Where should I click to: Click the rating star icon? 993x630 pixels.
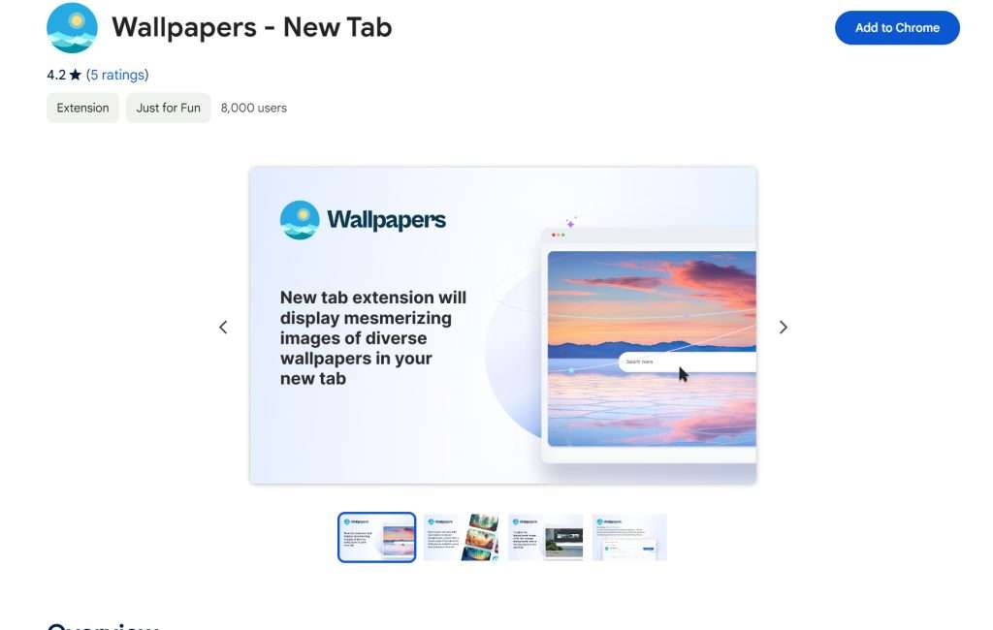tap(76, 75)
